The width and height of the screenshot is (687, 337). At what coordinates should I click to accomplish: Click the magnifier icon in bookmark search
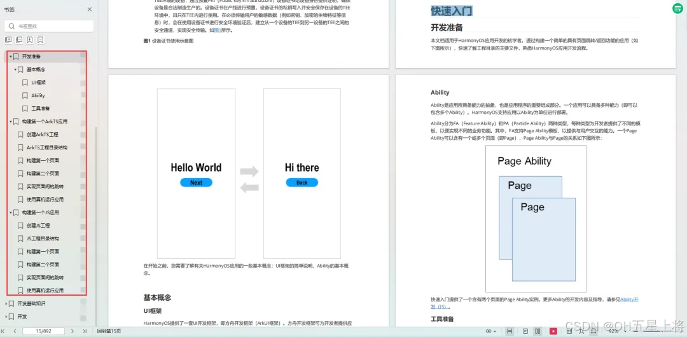point(13,26)
